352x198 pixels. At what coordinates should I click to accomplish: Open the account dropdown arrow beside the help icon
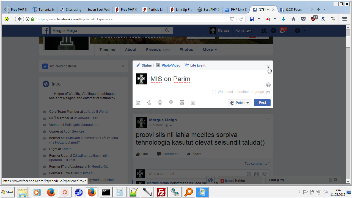305,31
